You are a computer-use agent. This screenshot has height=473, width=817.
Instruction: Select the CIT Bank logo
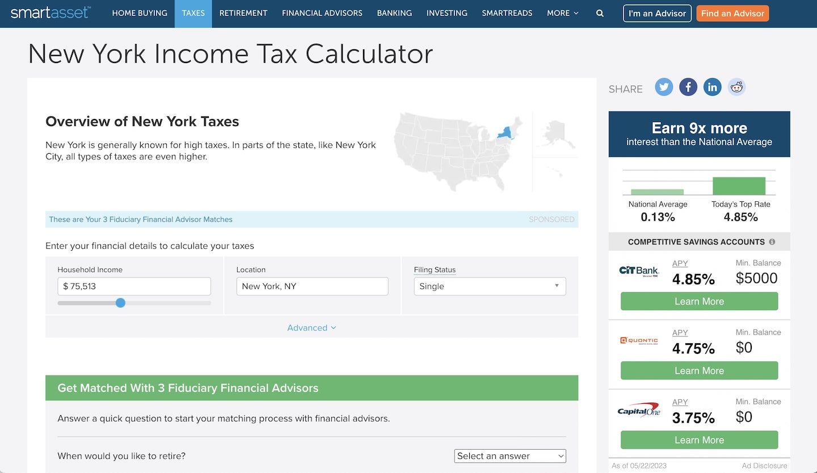click(x=639, y=271)
